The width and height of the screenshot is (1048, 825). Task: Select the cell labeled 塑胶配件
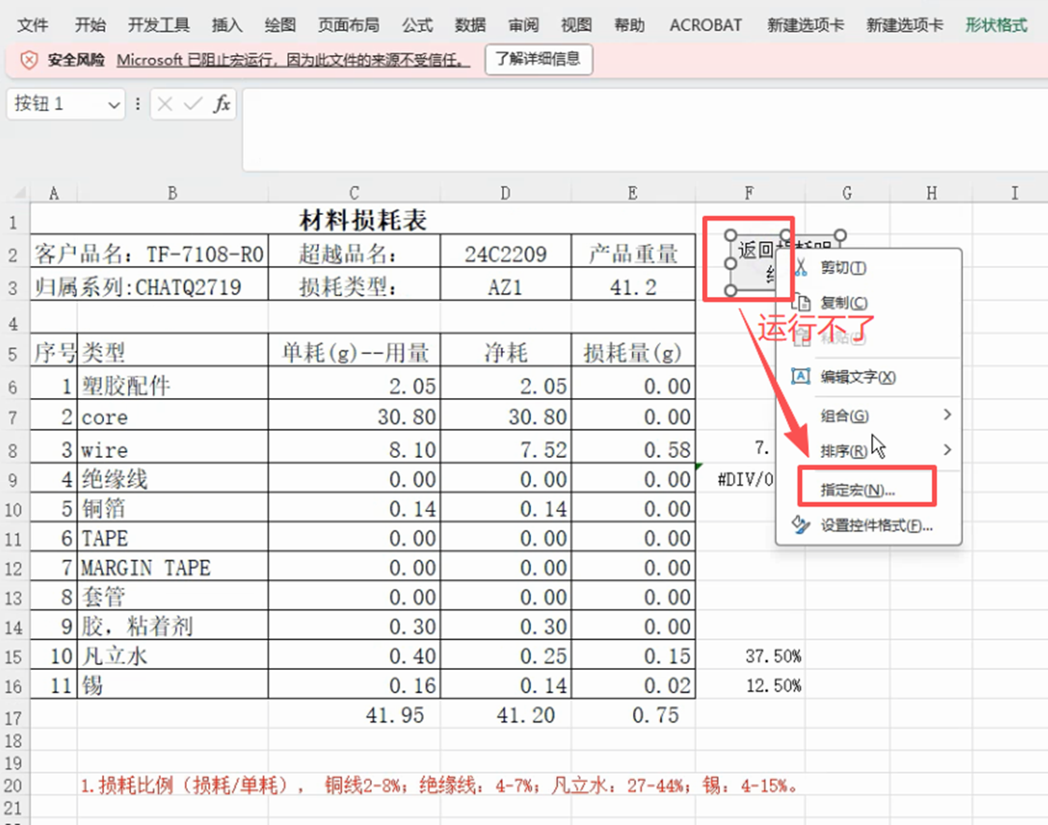[172, 386]
